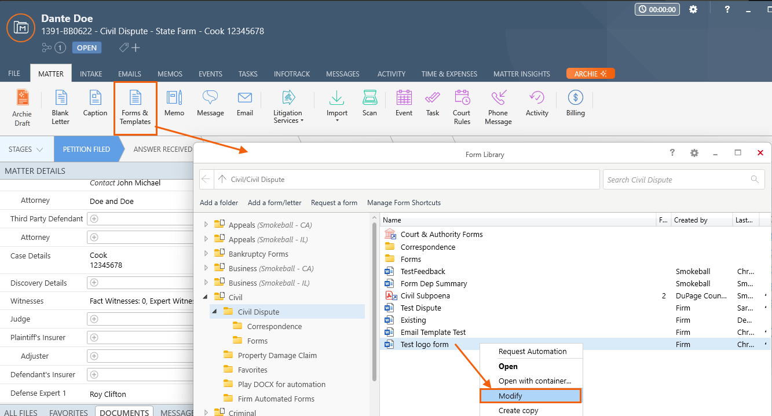Create a new Memo
The height and width of the screenshot is (416, 772).
click(x=174, y=104)
